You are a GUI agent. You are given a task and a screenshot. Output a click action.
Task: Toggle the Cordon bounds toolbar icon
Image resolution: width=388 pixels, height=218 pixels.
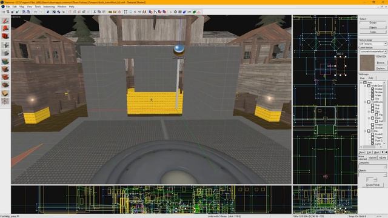(x=110, y=12)
